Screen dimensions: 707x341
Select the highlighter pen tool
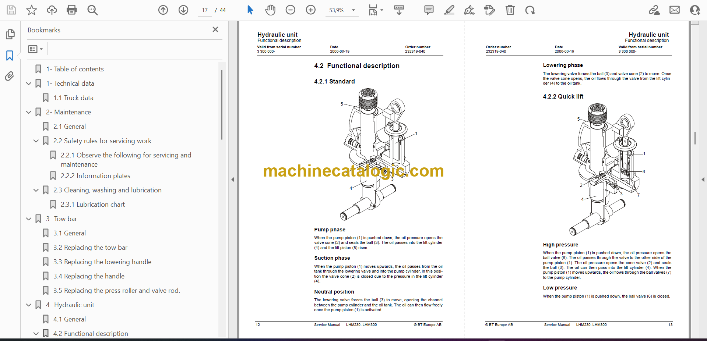point(449,10)
